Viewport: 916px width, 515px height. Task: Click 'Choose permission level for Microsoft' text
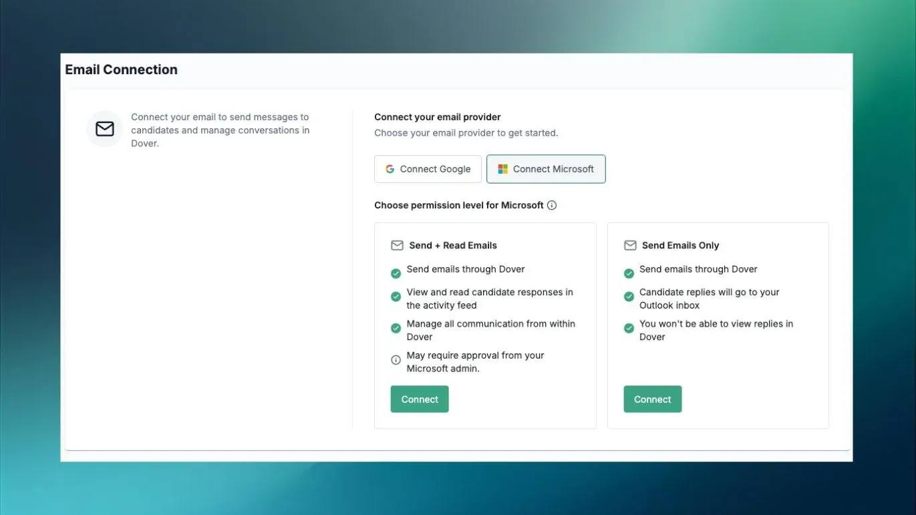(x=459, y=206)
